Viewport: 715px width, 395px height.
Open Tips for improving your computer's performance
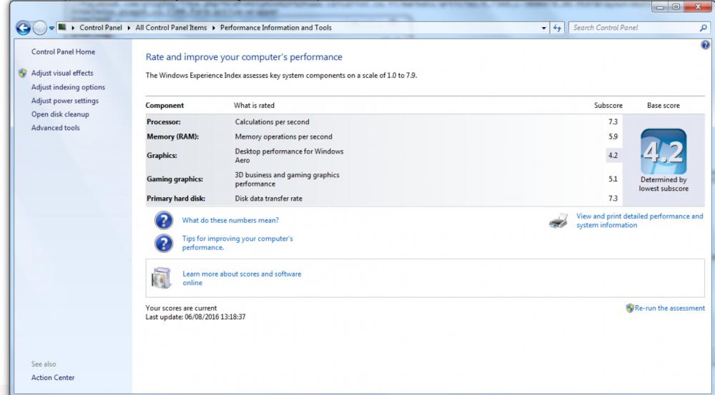(237, 244)
